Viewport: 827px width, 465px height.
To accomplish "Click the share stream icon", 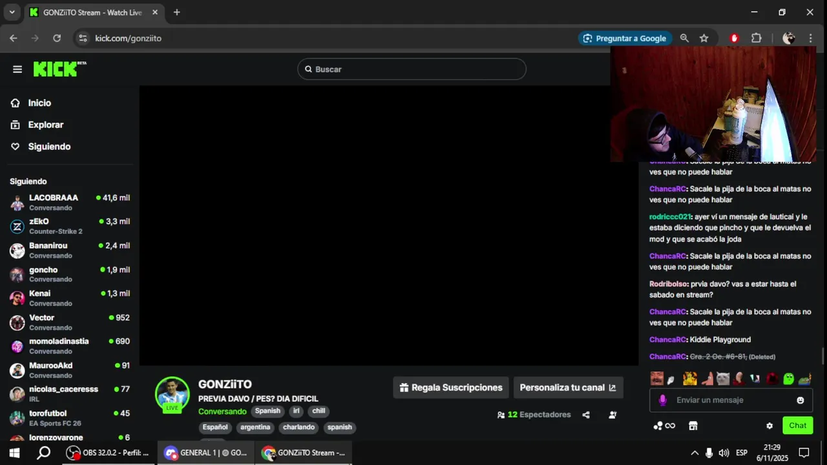I will point(586,415).
